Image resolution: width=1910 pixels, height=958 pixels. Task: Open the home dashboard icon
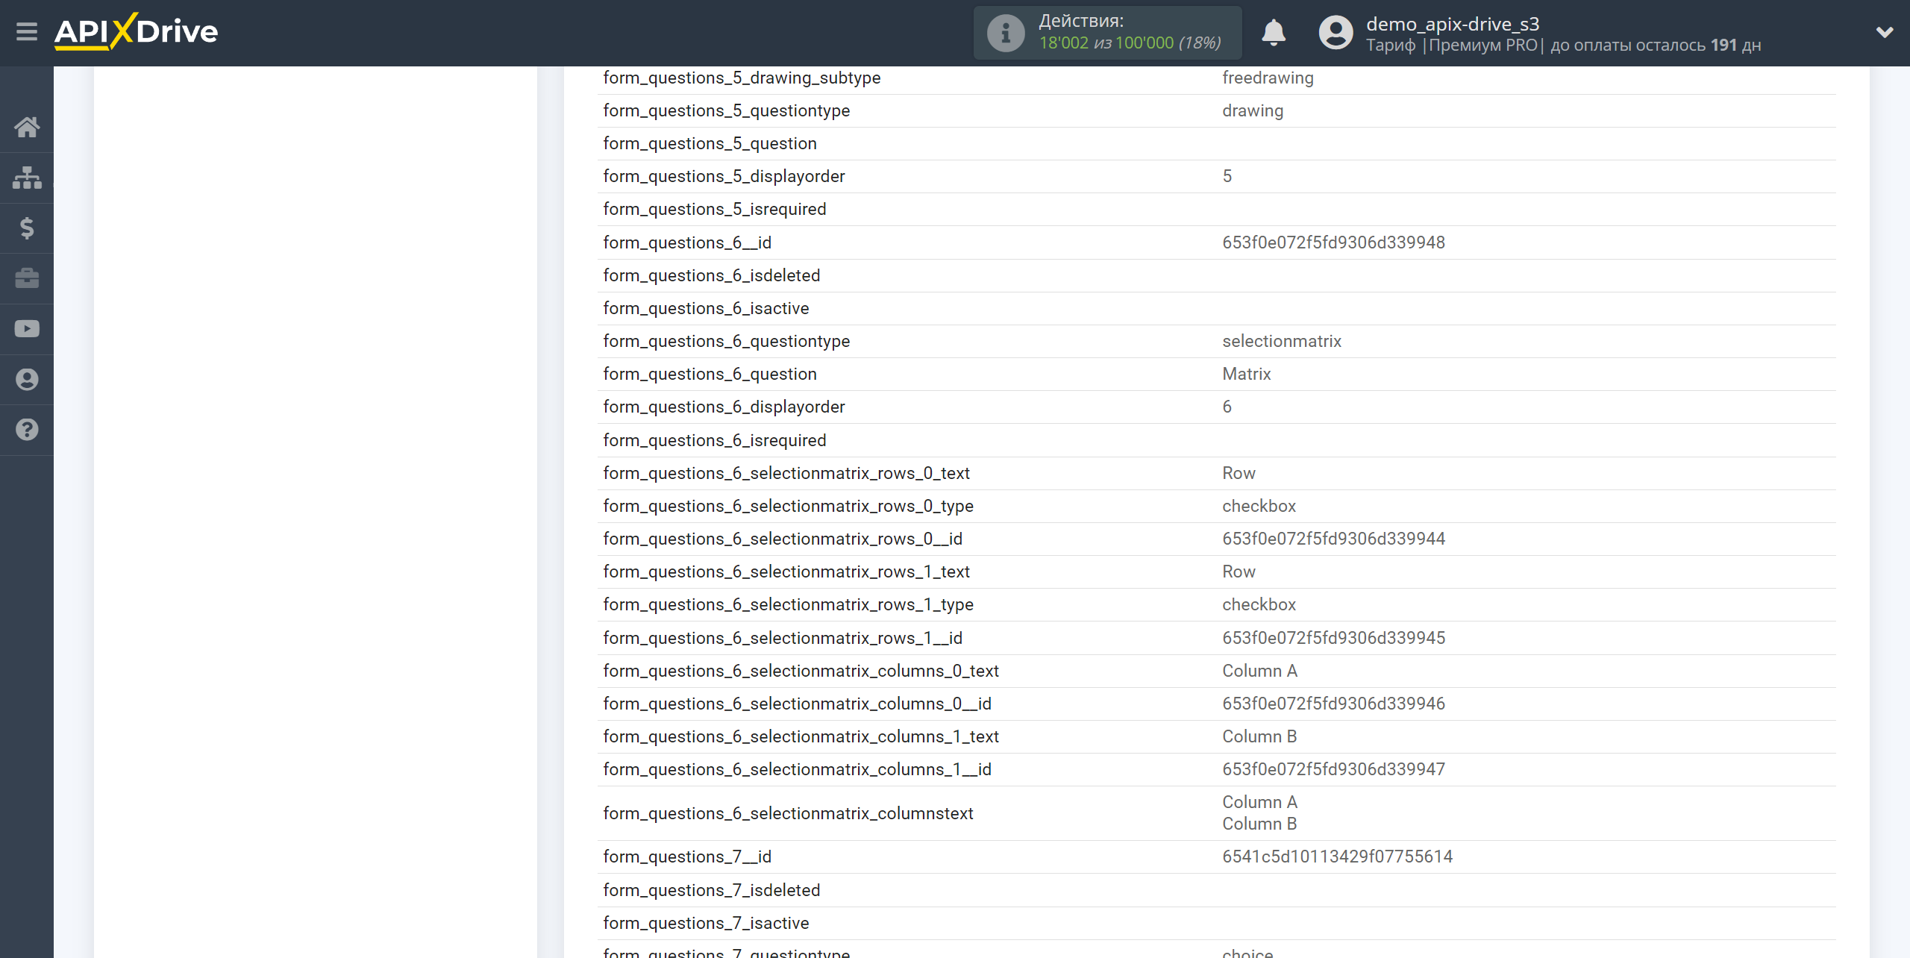[27, 127]
